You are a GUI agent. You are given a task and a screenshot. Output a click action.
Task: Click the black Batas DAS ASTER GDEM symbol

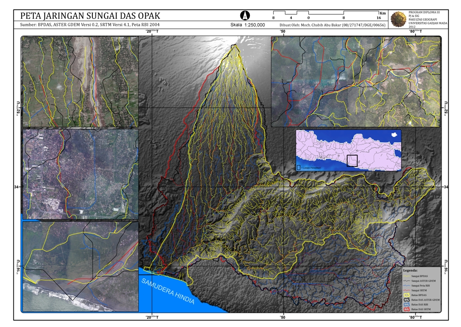click(x=407, y=300)
